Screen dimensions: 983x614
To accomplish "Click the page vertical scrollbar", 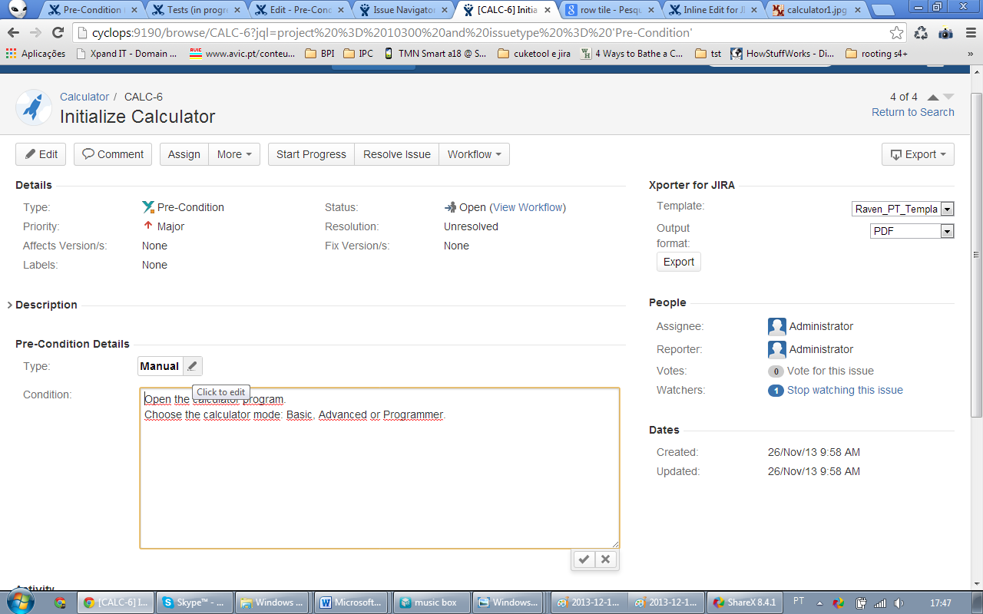I will coord(976,253).
